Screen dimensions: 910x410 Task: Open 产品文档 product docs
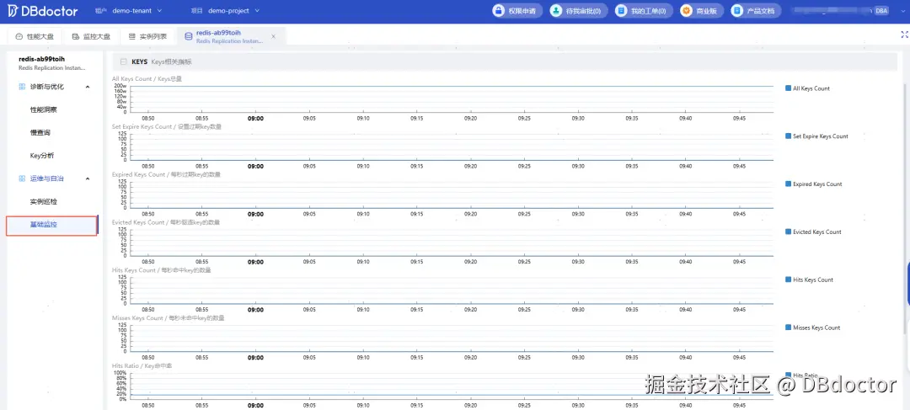click(756, 10)
